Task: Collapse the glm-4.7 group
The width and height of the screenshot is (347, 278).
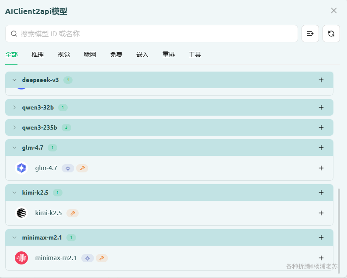Action: point(14,148)
